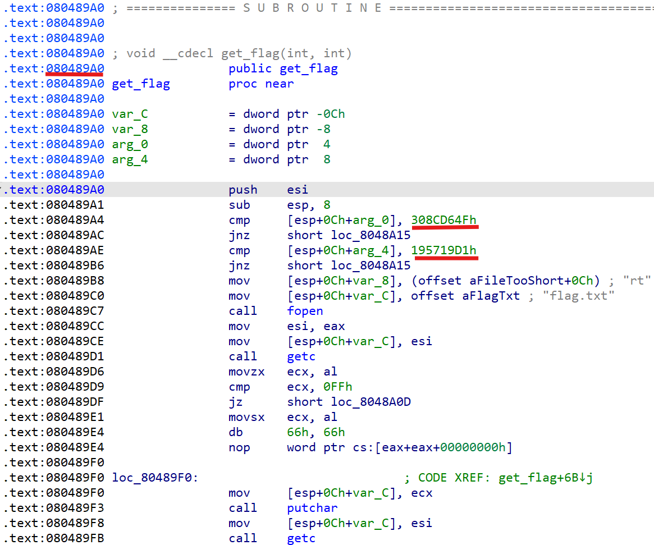Click the putchar function name

(312, 508)
